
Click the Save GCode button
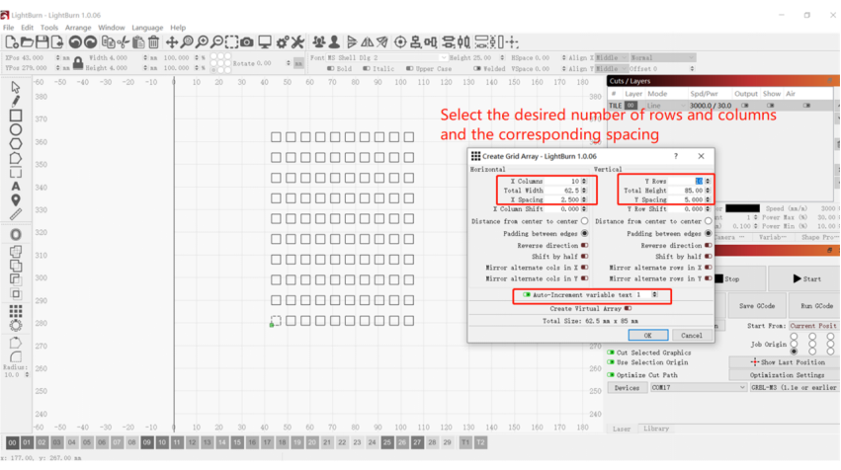pos(757,306)
